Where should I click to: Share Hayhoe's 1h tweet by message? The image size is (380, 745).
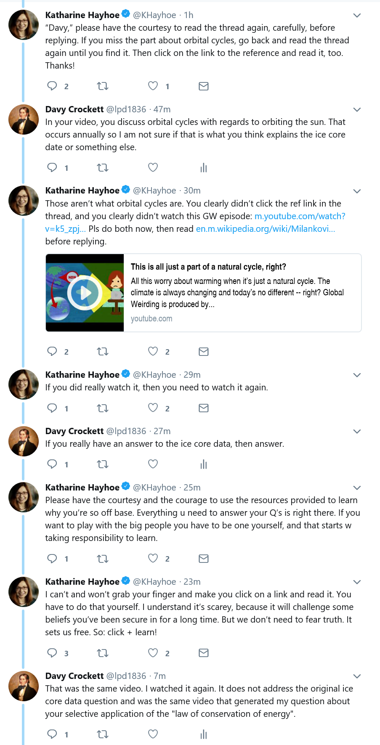pos(204,86)
